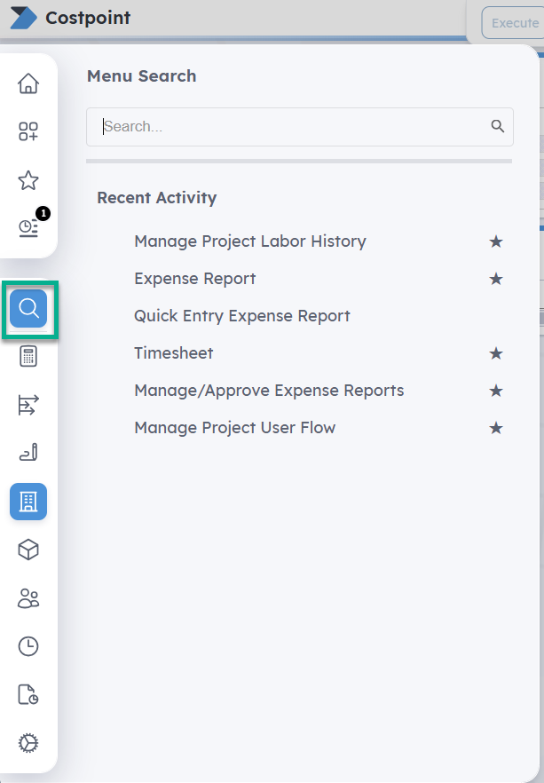Open the clock (Time) sidebar icon
The image size is (544, 783).
(28, 646)
